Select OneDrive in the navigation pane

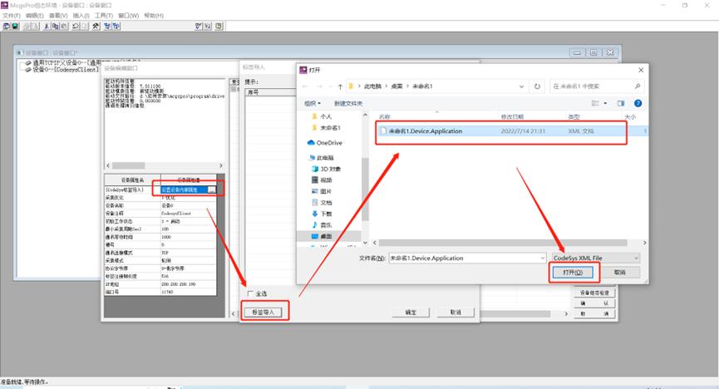click(325, 143)
